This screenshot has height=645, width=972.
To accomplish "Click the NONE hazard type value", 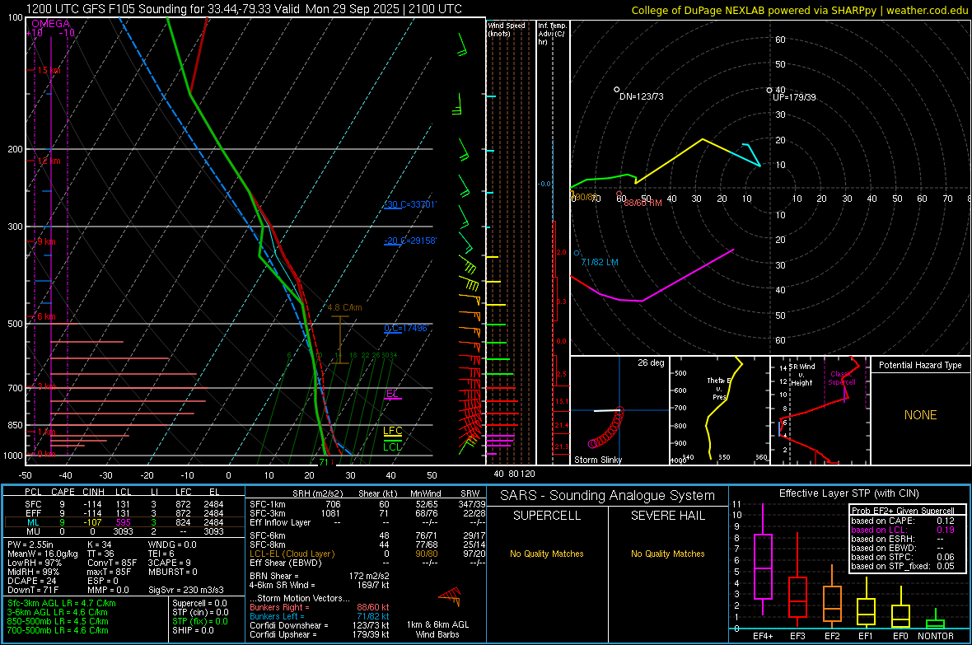I will [920, 415].
